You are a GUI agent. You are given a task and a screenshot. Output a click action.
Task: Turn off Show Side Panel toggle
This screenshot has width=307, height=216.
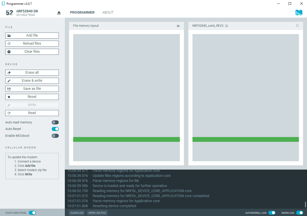click(32, 213)
